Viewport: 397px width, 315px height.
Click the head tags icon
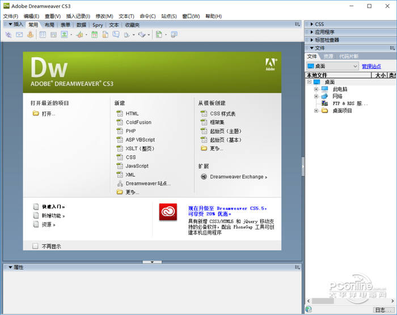(127, 35)
